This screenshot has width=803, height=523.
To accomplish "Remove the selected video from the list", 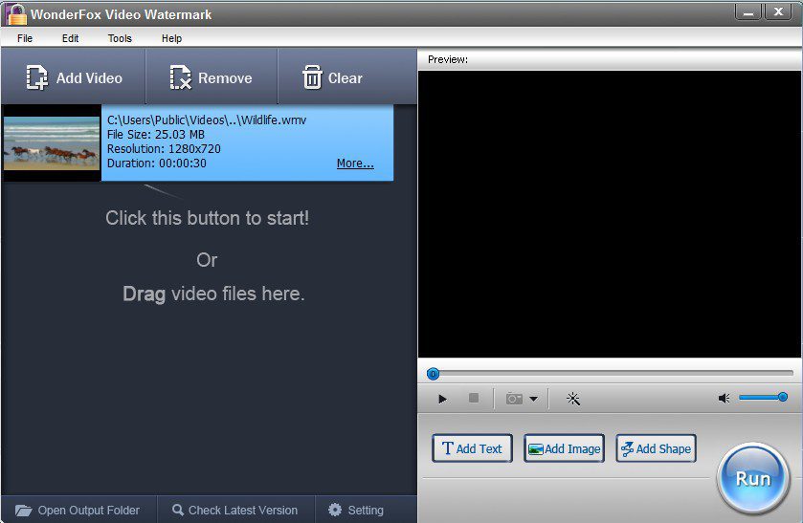I will pyautogui.click(x=211, y=77).
